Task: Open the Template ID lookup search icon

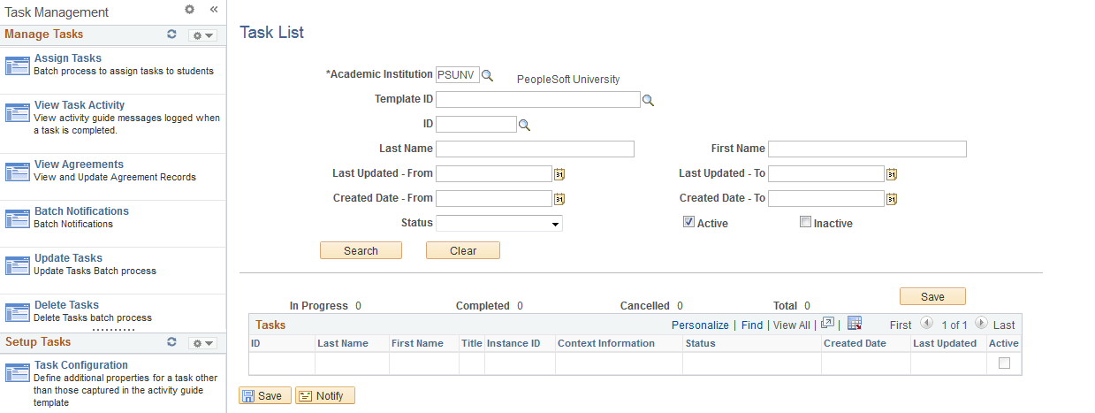Action: 648,101
